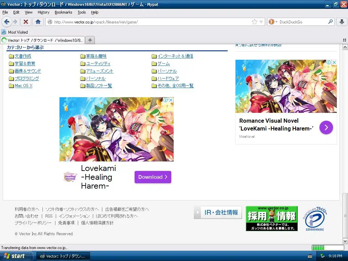The width and height of the screenshot is (348, 261).
Task: Stop loading with the red X button
Action: 26,22
